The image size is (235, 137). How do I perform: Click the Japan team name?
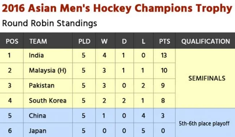38,131
